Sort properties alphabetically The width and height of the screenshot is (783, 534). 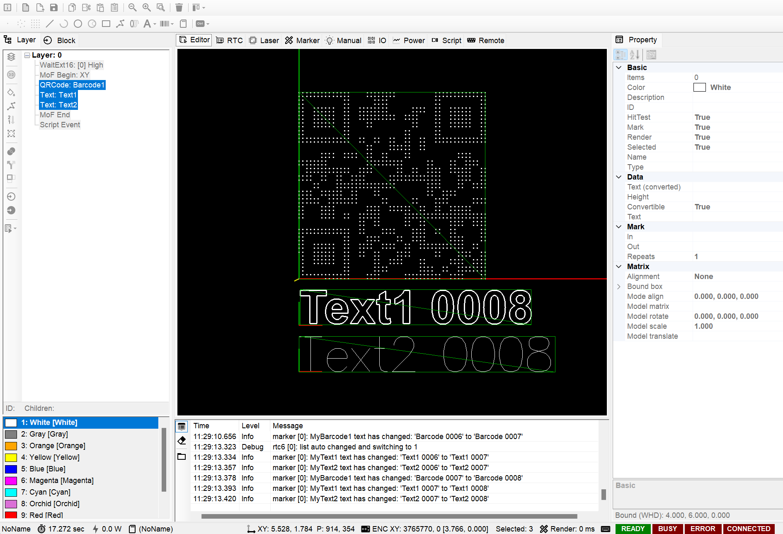(635, 55)
